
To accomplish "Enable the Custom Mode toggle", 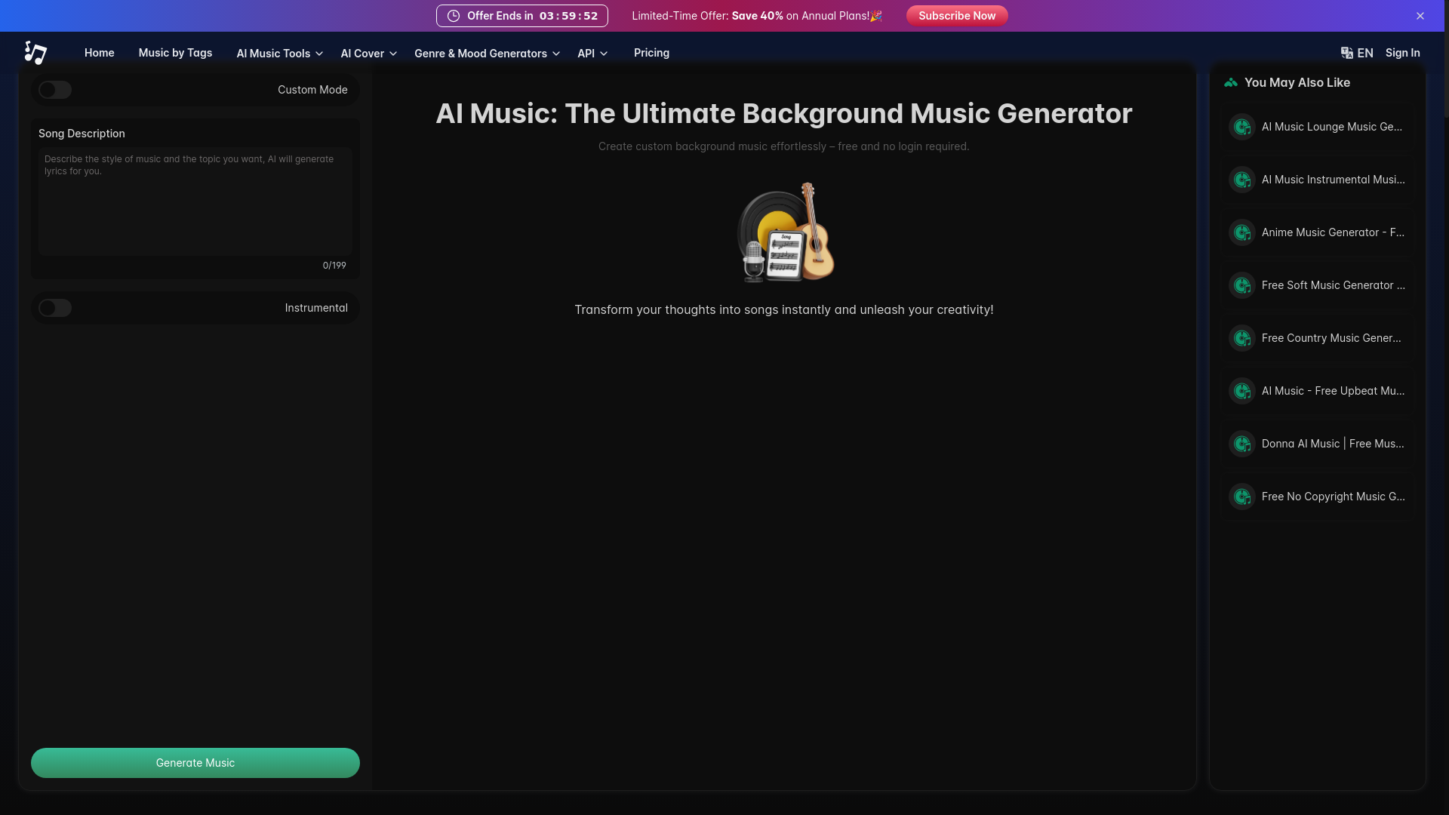I will click(x=55, y=90).
